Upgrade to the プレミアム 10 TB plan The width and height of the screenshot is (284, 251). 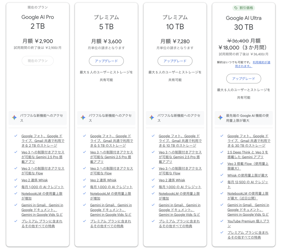point(175,61)
